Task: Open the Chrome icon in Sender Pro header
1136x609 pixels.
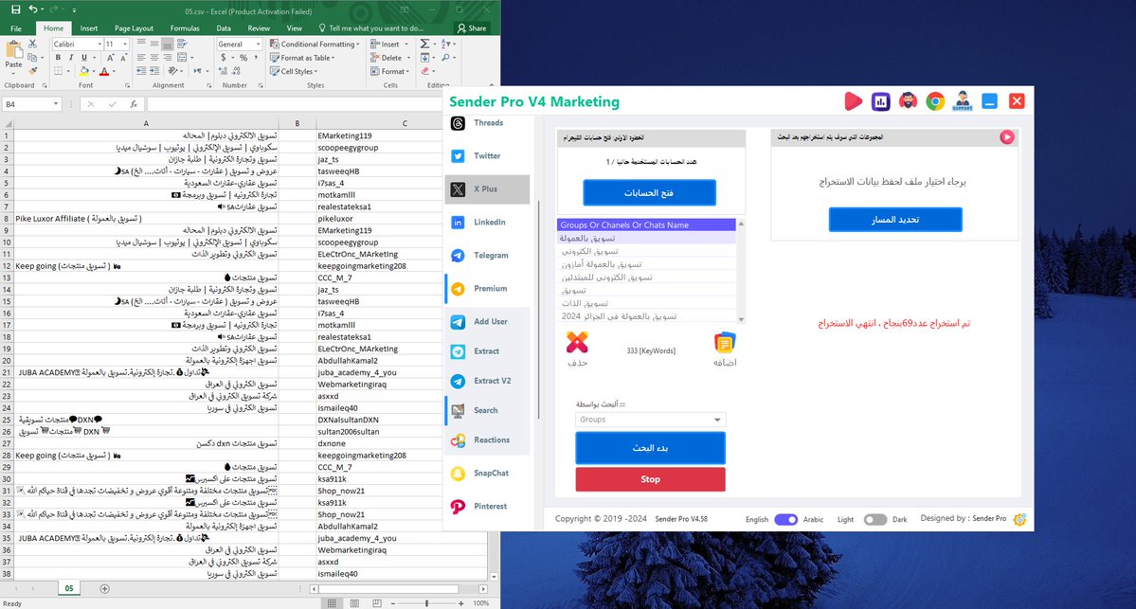Action: point(935,101)
